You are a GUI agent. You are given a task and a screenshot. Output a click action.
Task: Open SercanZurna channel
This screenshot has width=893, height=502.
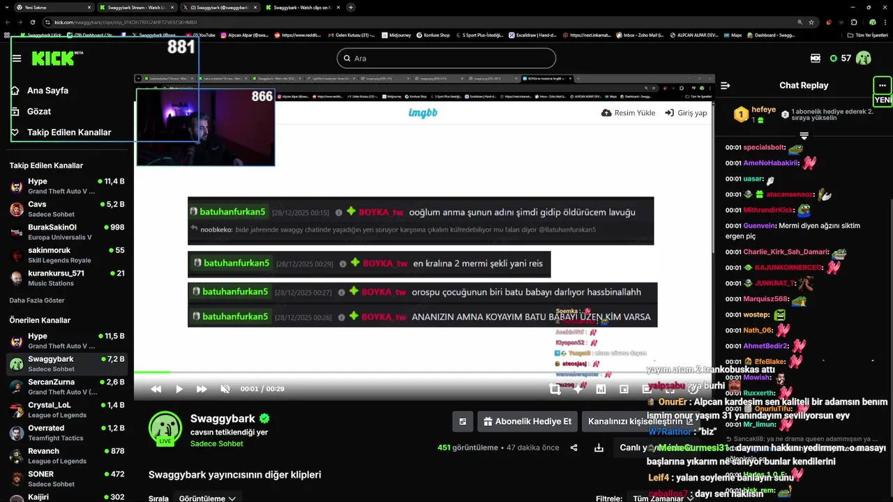[67, 387]
